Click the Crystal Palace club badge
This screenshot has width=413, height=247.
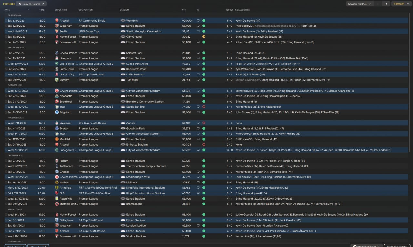(57, 53)
